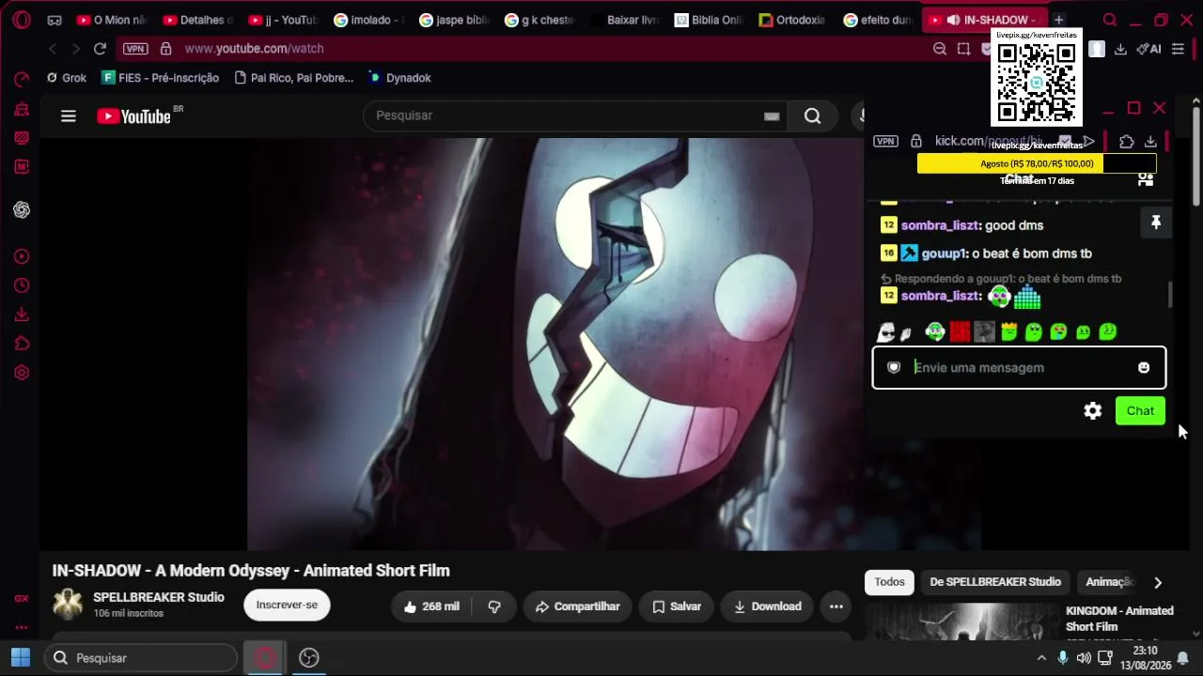
Task: Open the KINGDOM - Animated Short Film thumbnail
Action: click(x=961, y=622)
